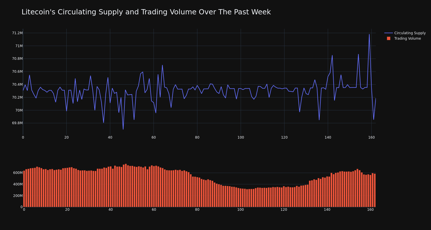The width and height of the screenshot is (431, 230).
Task: Click the 69.8M y-axis label
Action: 17,123
